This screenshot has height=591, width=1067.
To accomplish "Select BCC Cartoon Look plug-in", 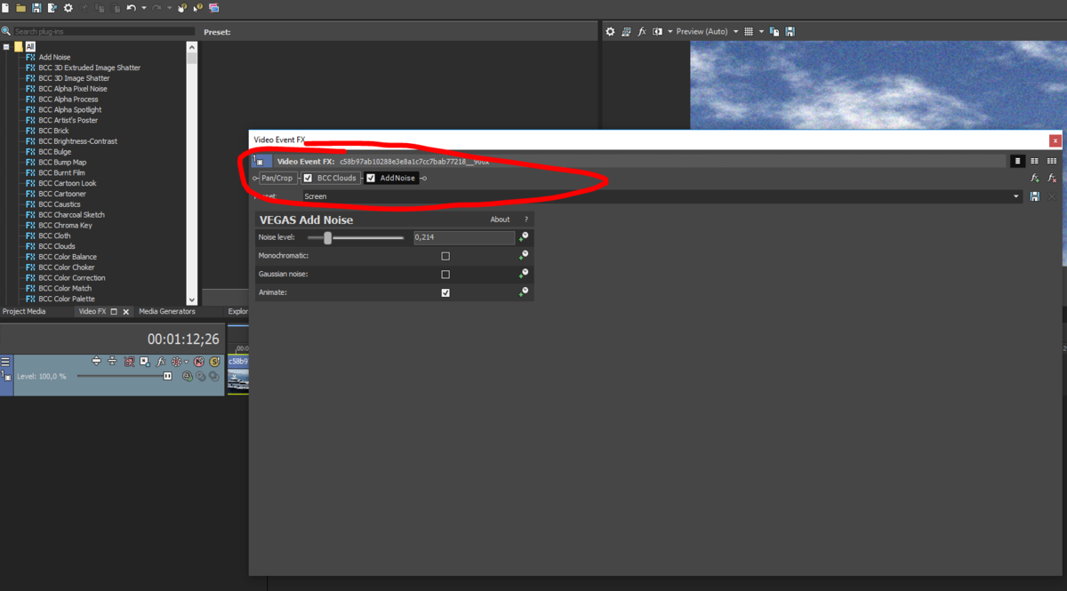I will tap(68, 183).
